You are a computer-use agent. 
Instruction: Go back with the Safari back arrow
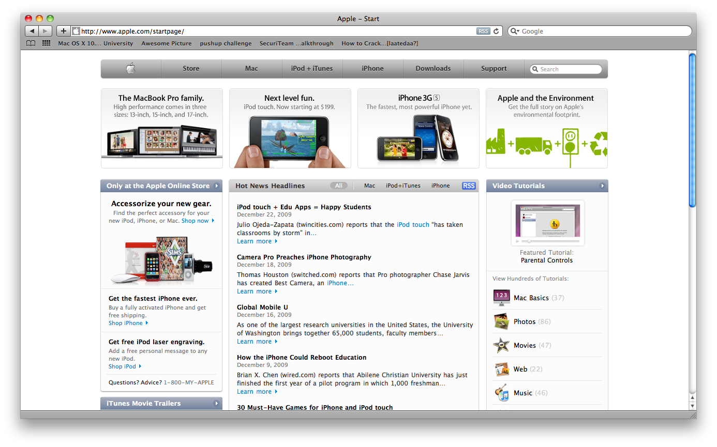pos(32,31)
